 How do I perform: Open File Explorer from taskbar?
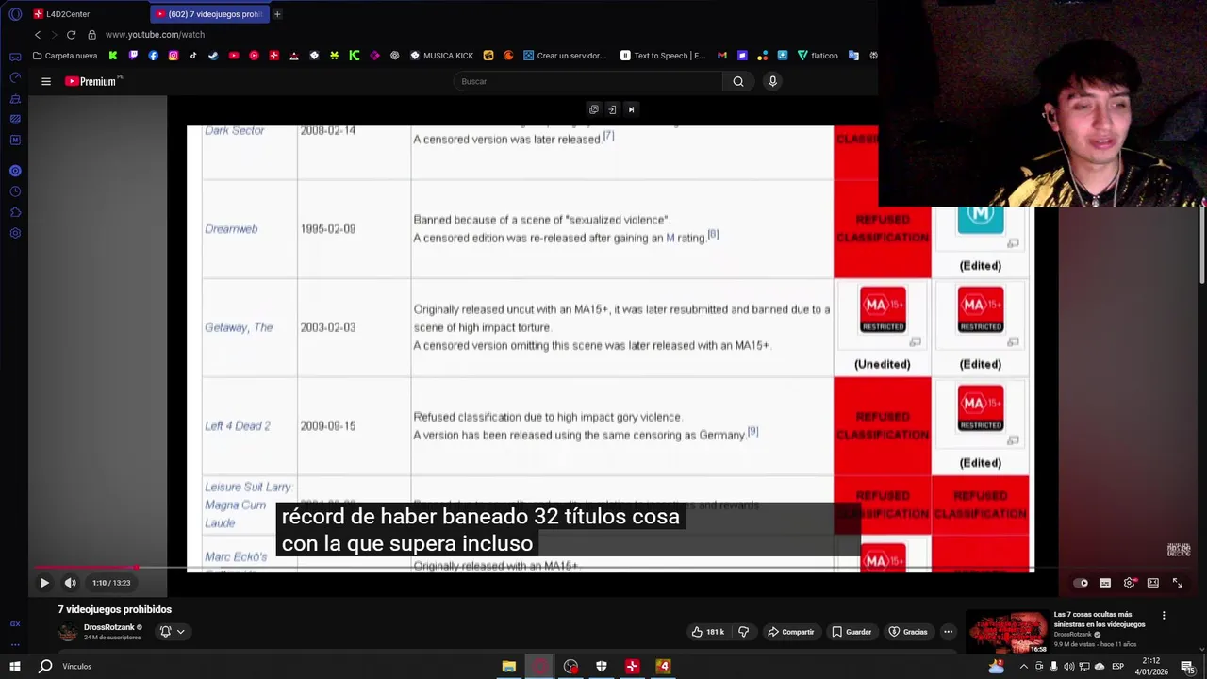point(509,667)
